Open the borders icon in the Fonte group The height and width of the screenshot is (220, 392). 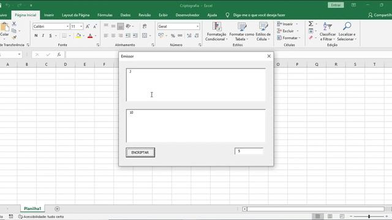click(x=64, y=35)
